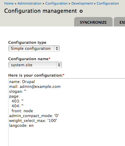Click the weight_select_max line in textarea

coord(33,121)
